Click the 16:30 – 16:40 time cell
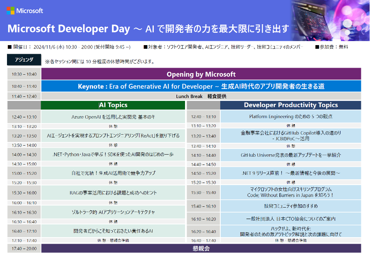 pyautogui.click(x=24, y=222)
